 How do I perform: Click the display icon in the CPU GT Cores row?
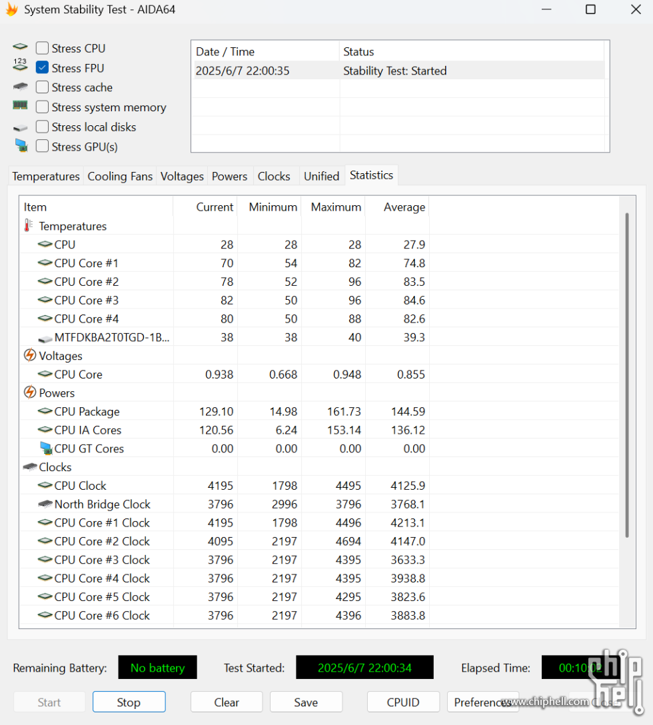pyautogui.click(x=46, y=448)
